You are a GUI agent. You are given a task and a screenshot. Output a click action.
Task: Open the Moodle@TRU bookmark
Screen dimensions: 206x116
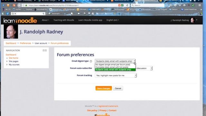pyautogui.click(x=41, y=9)
